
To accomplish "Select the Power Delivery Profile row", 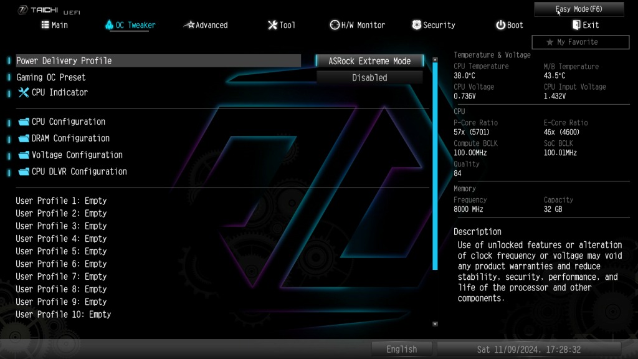I will coord(158,60).
